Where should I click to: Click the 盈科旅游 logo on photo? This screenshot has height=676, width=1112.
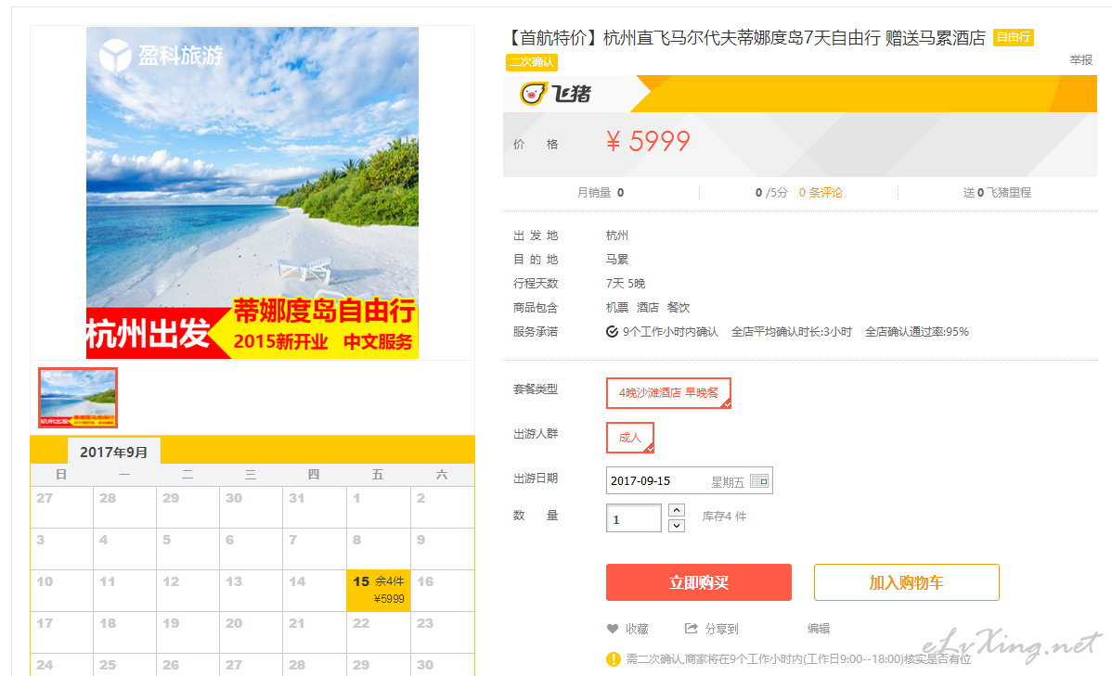click(162, 55)
